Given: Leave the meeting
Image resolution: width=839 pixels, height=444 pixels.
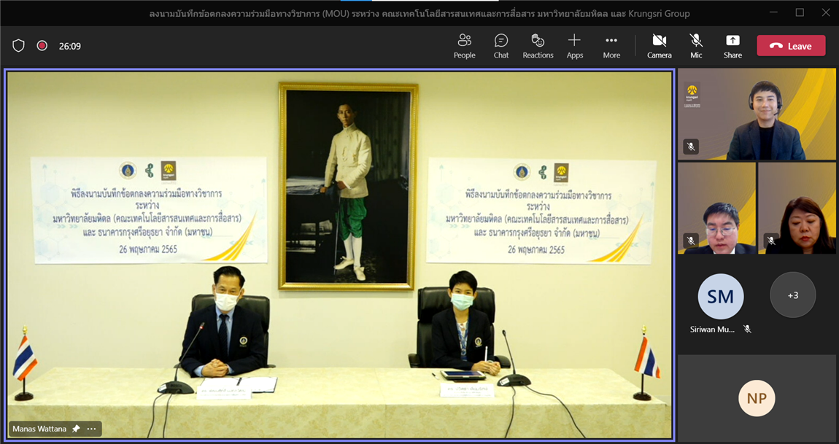Looking at the screenshot, I should [x=791, y=46].
